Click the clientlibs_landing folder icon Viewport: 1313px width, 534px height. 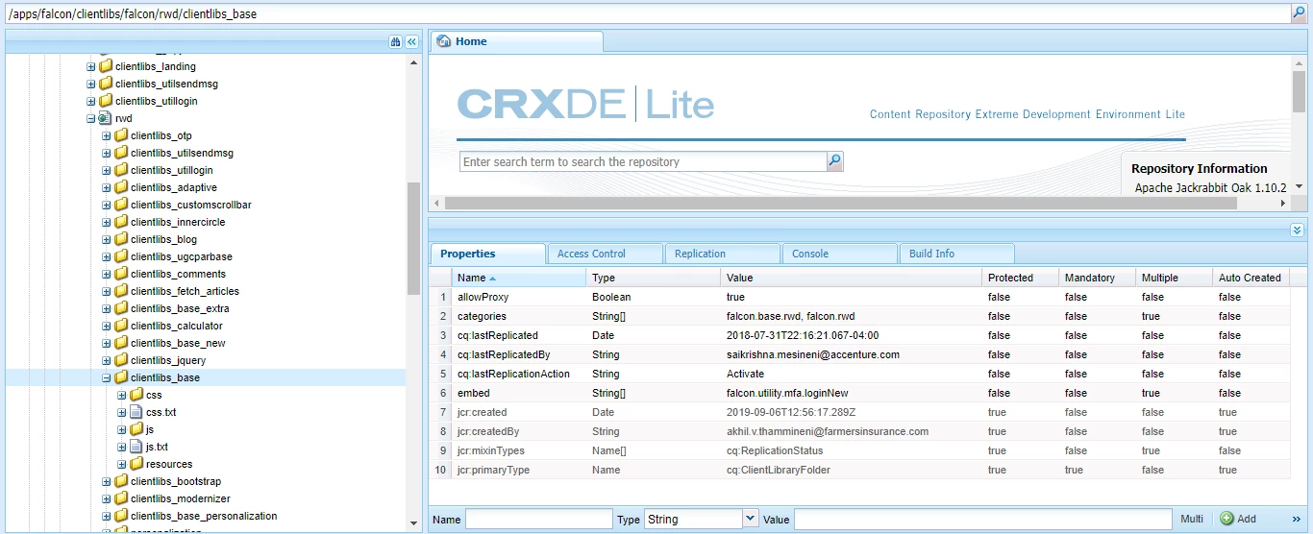coord(106,66)
